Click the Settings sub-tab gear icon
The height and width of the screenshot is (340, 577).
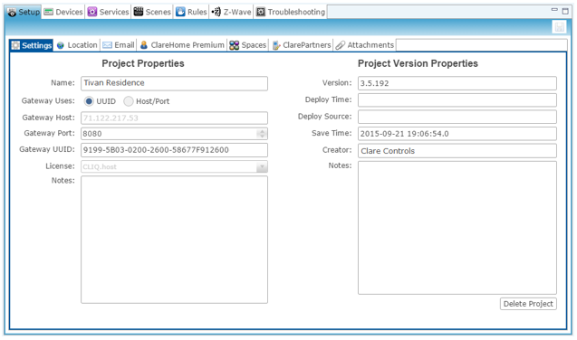click(15, 45)
